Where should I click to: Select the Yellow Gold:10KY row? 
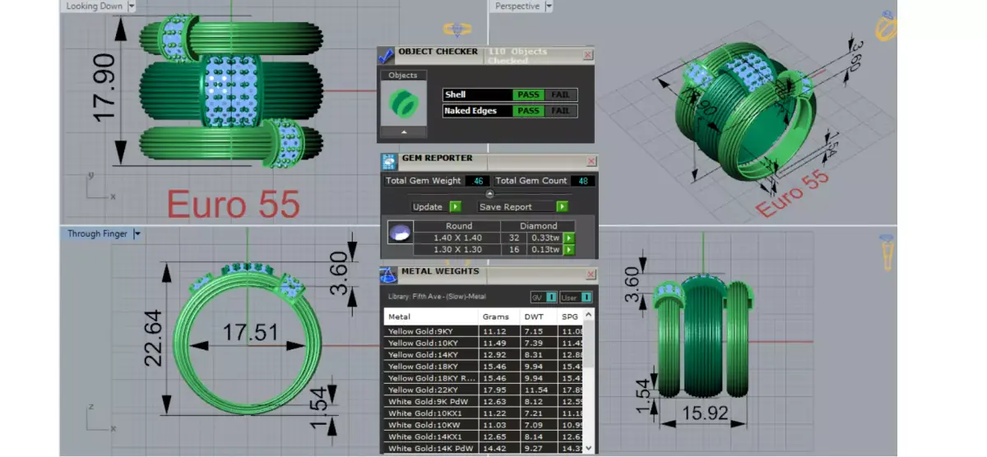click(x=484, y=343)
